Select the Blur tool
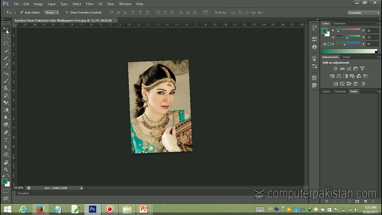The width and height of the screenshot is (382, 215). click(x=6, y=117)
